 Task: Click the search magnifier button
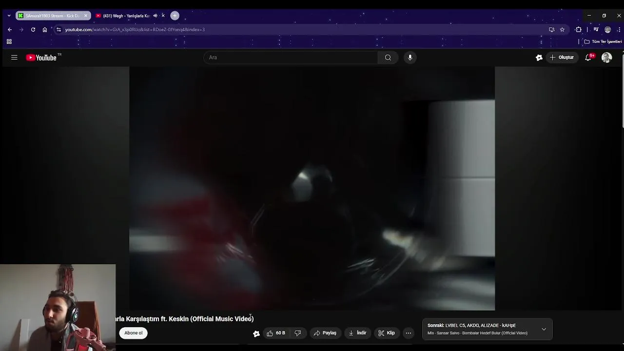point(388,58)
